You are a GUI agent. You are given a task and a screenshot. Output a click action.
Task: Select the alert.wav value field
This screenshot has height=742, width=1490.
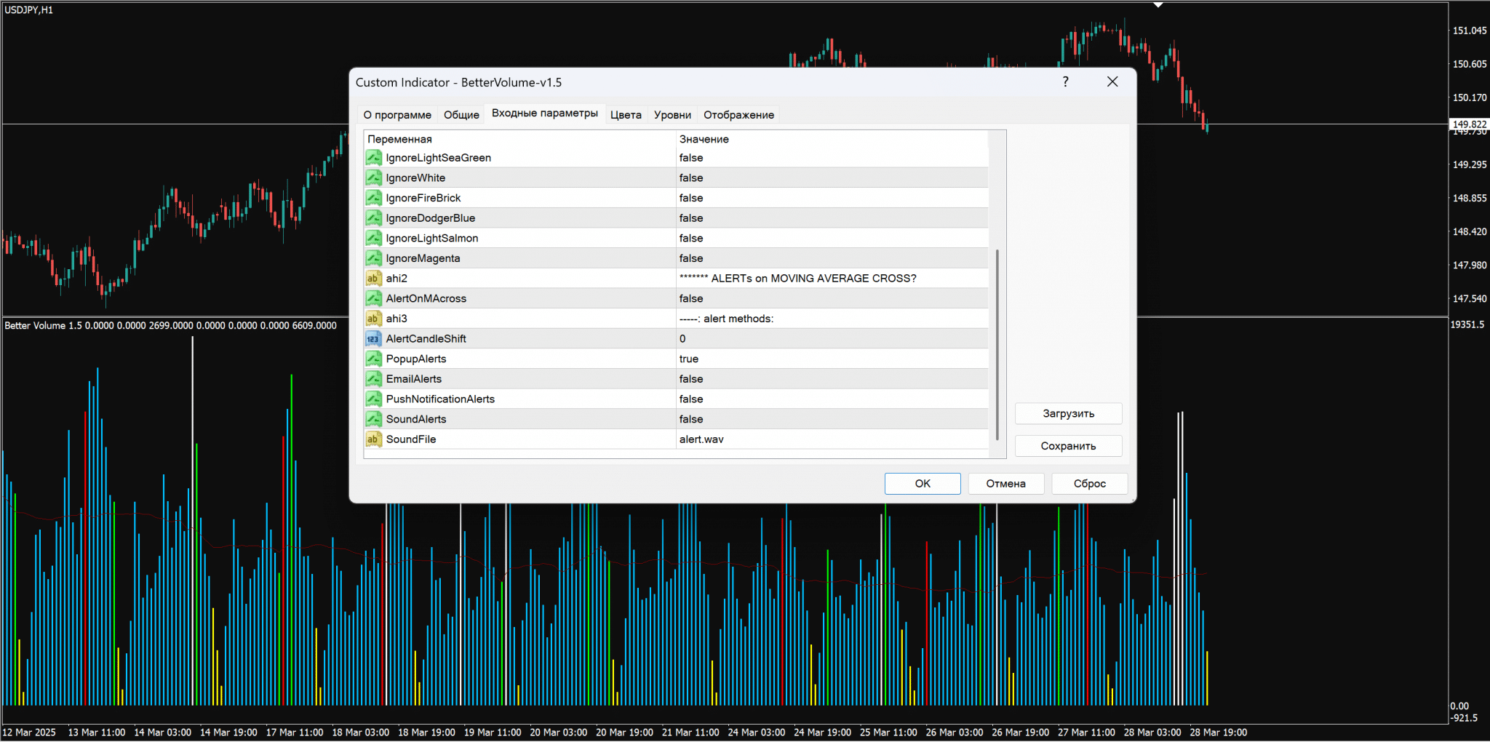pyautogui.click(x=701, y=439)
